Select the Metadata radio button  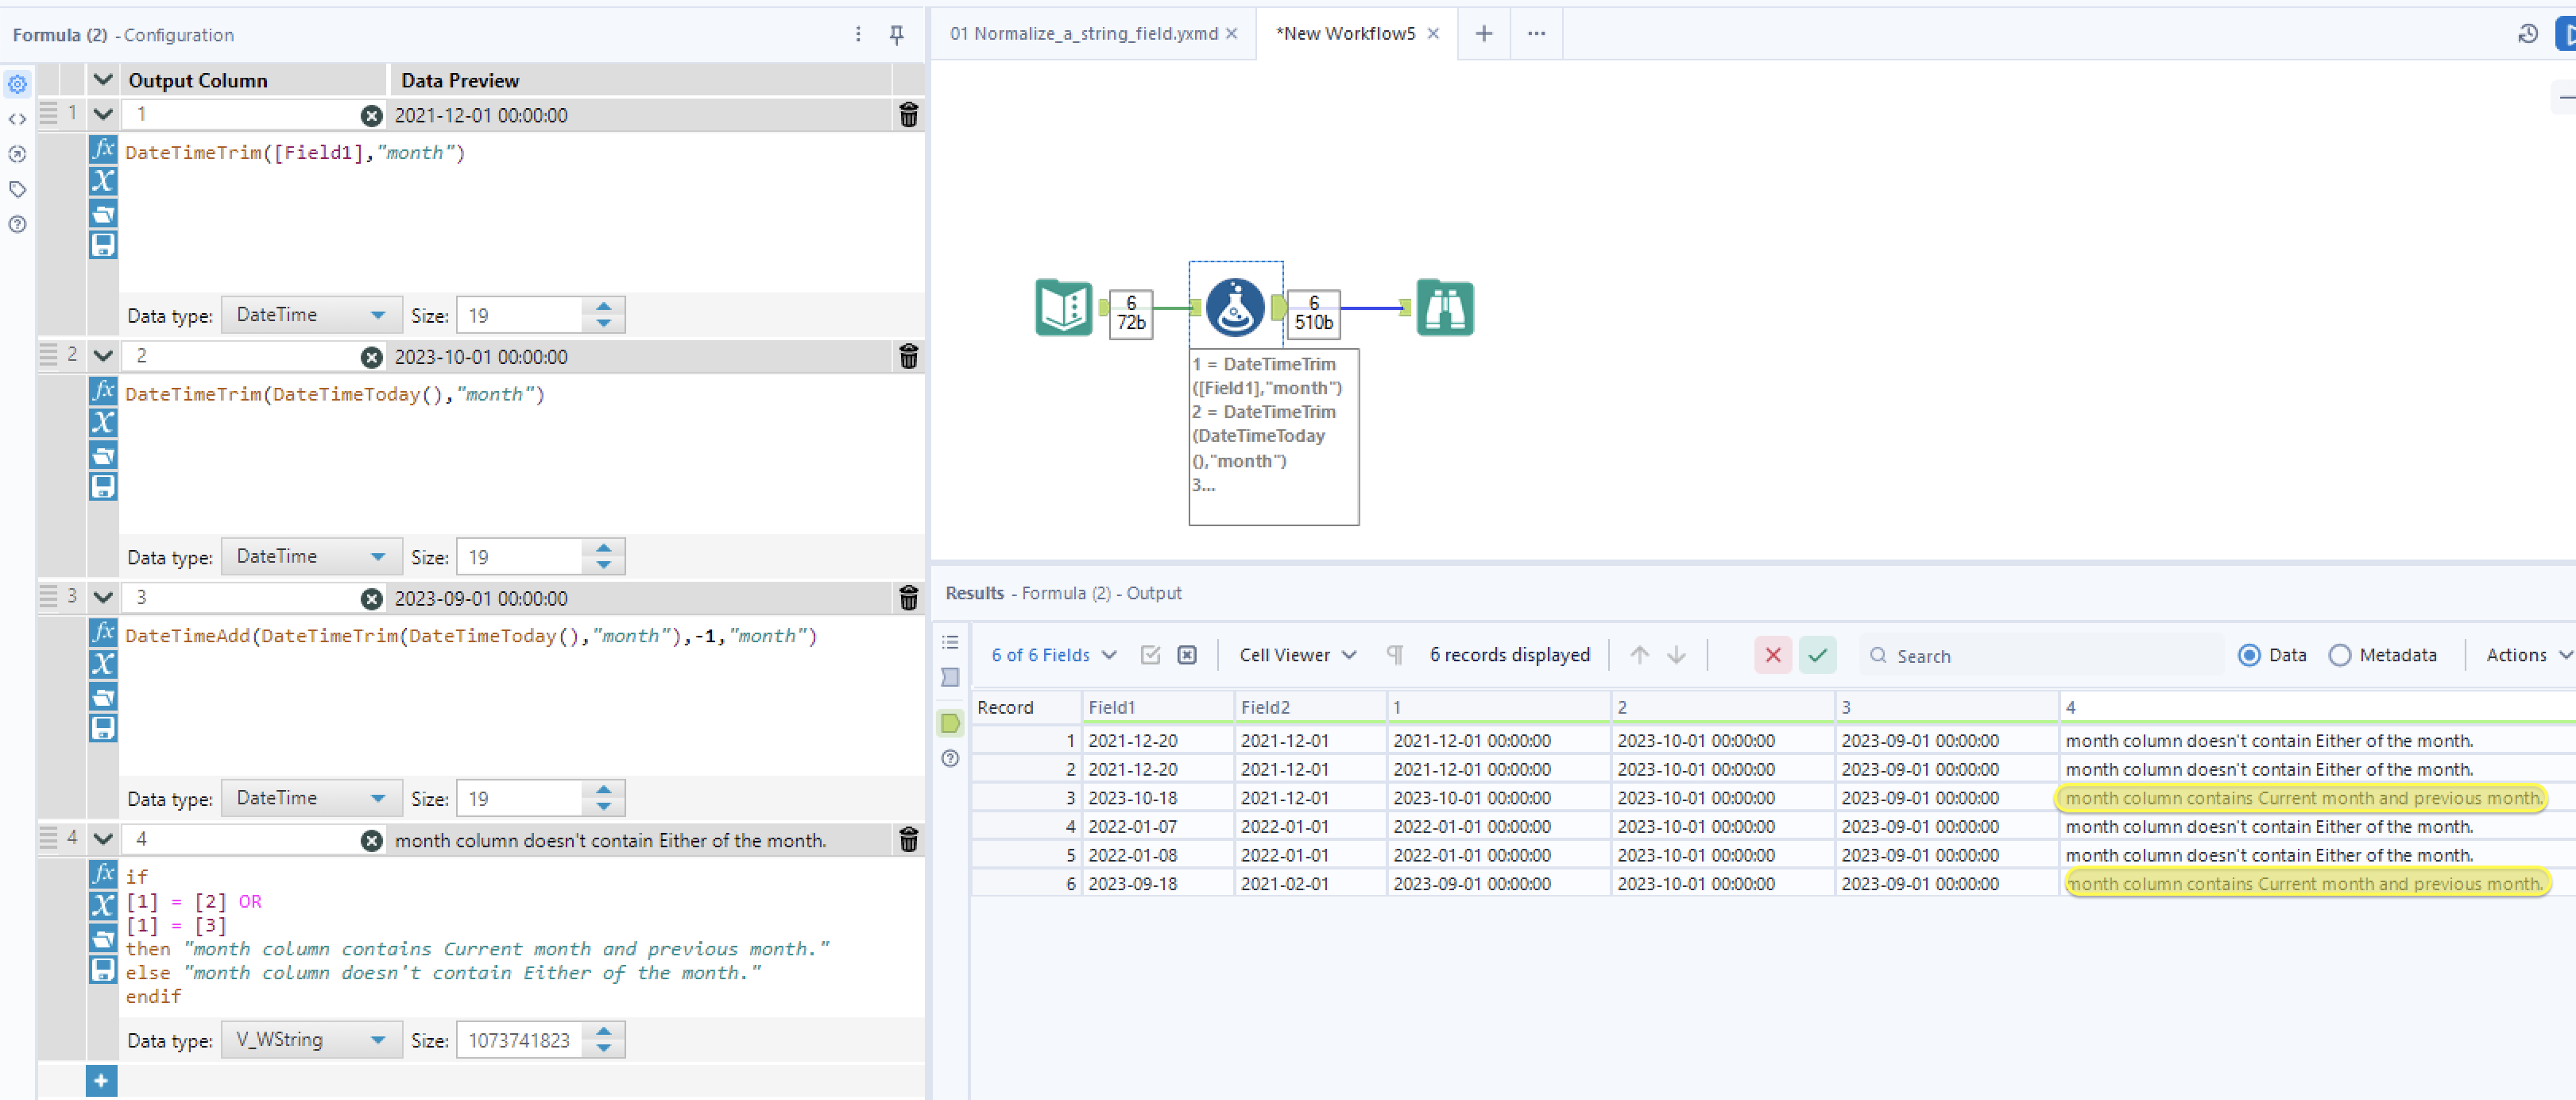coord(2339,655)
